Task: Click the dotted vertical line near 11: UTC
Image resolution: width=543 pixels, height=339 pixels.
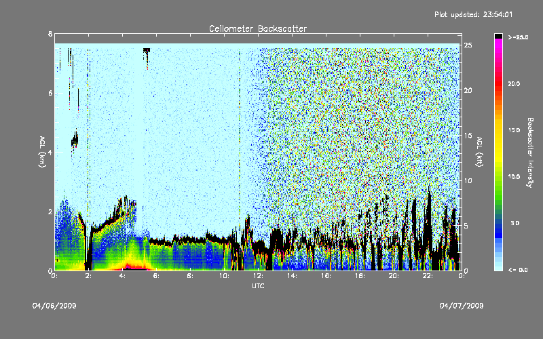Action: 240,138
